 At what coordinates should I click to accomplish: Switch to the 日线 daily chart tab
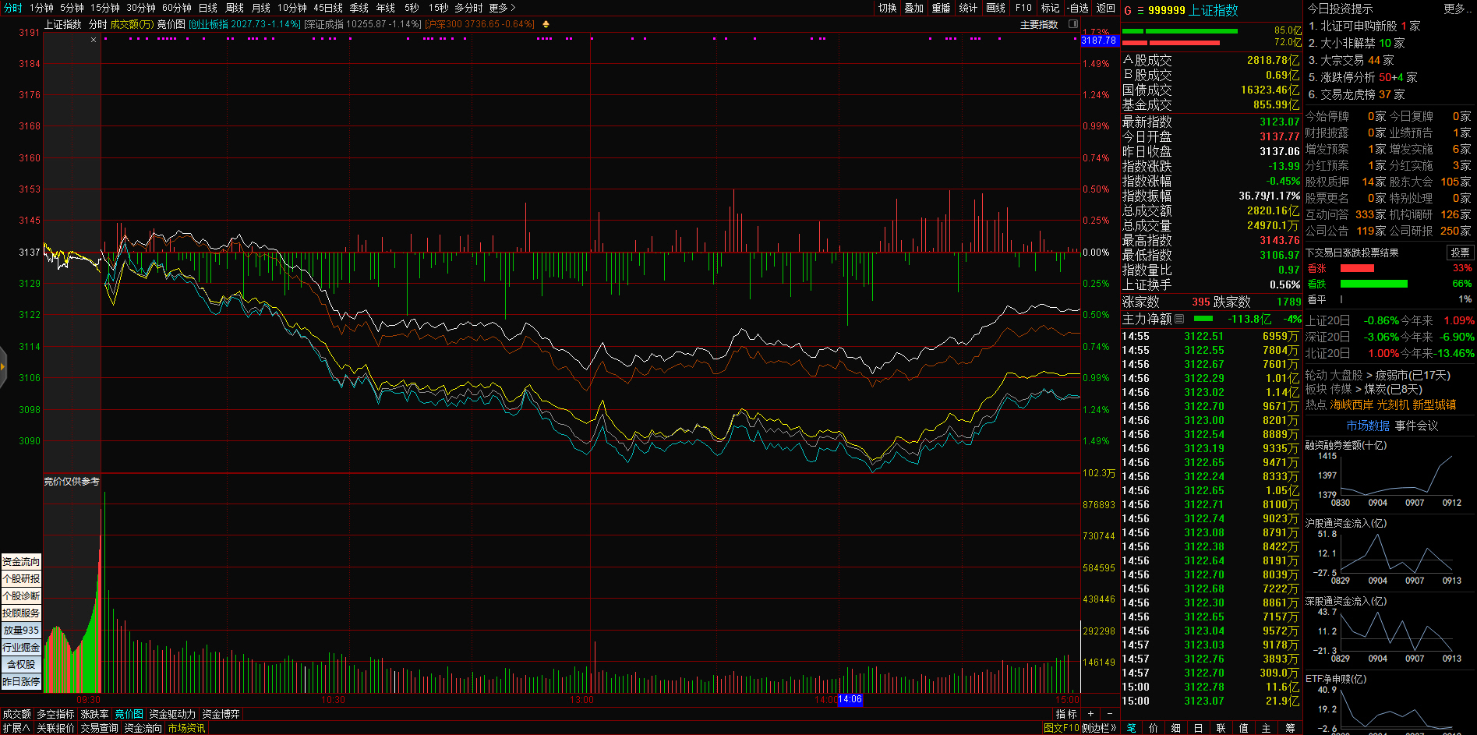tap(208, 8)
